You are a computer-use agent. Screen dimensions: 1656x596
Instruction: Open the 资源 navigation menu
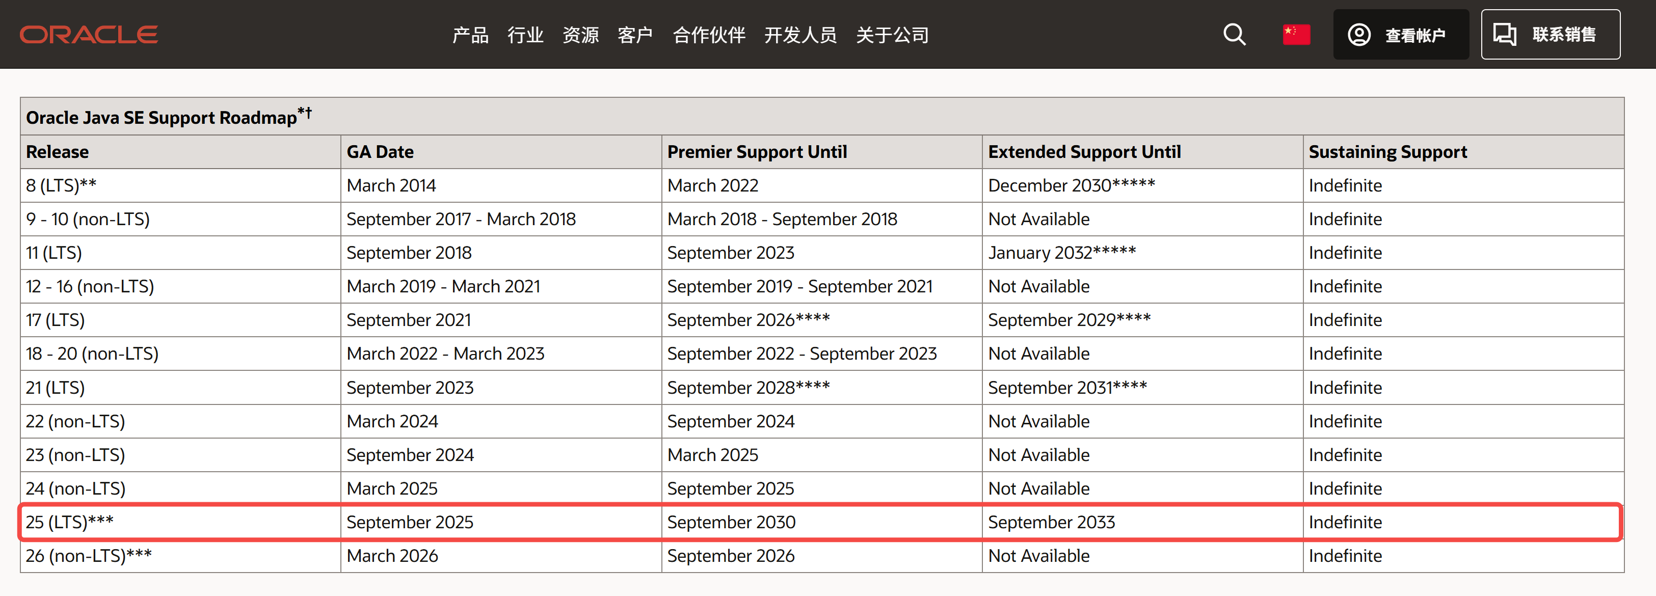580,35
